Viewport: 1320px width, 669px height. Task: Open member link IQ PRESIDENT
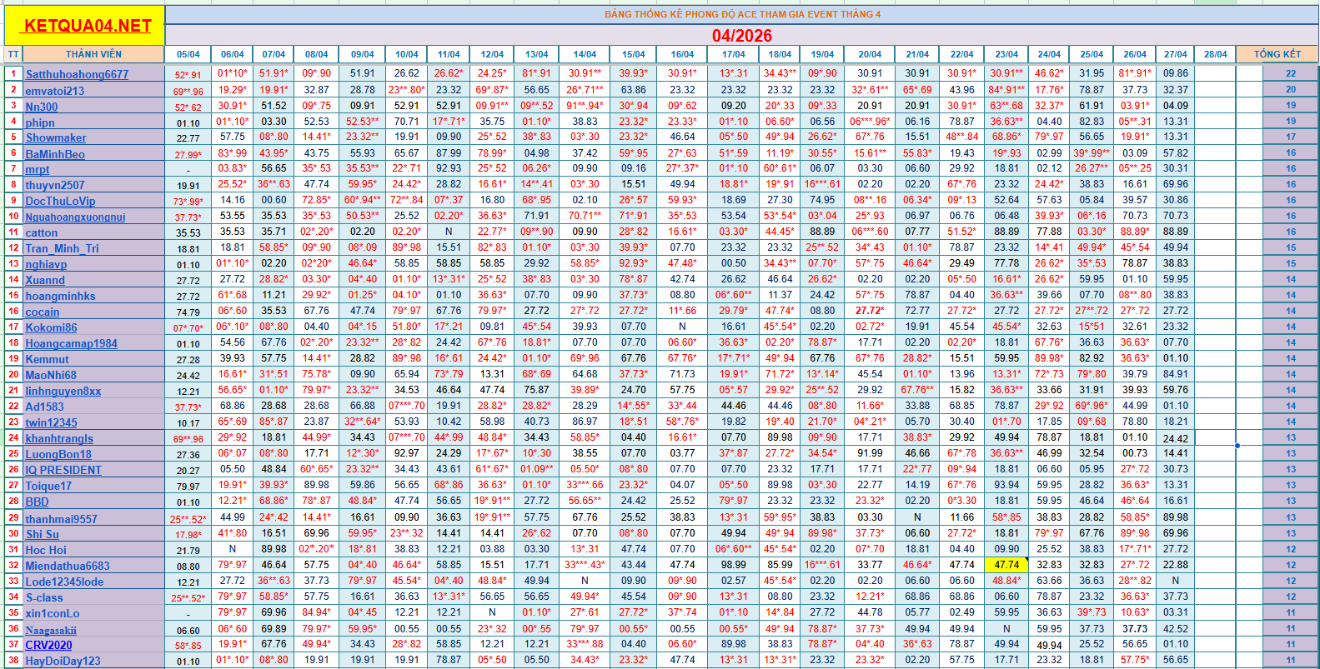pos(63,470)
